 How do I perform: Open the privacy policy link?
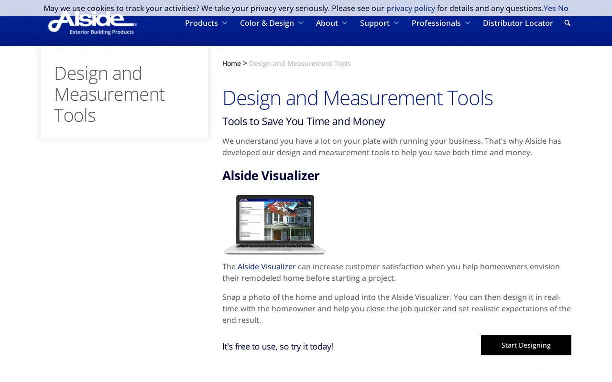(411, 8)
